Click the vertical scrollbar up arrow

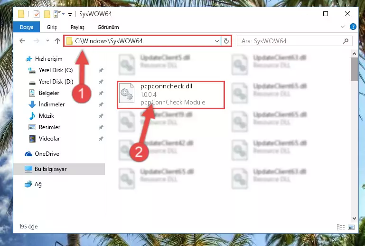pyautogui.click(x=354, y=54)
